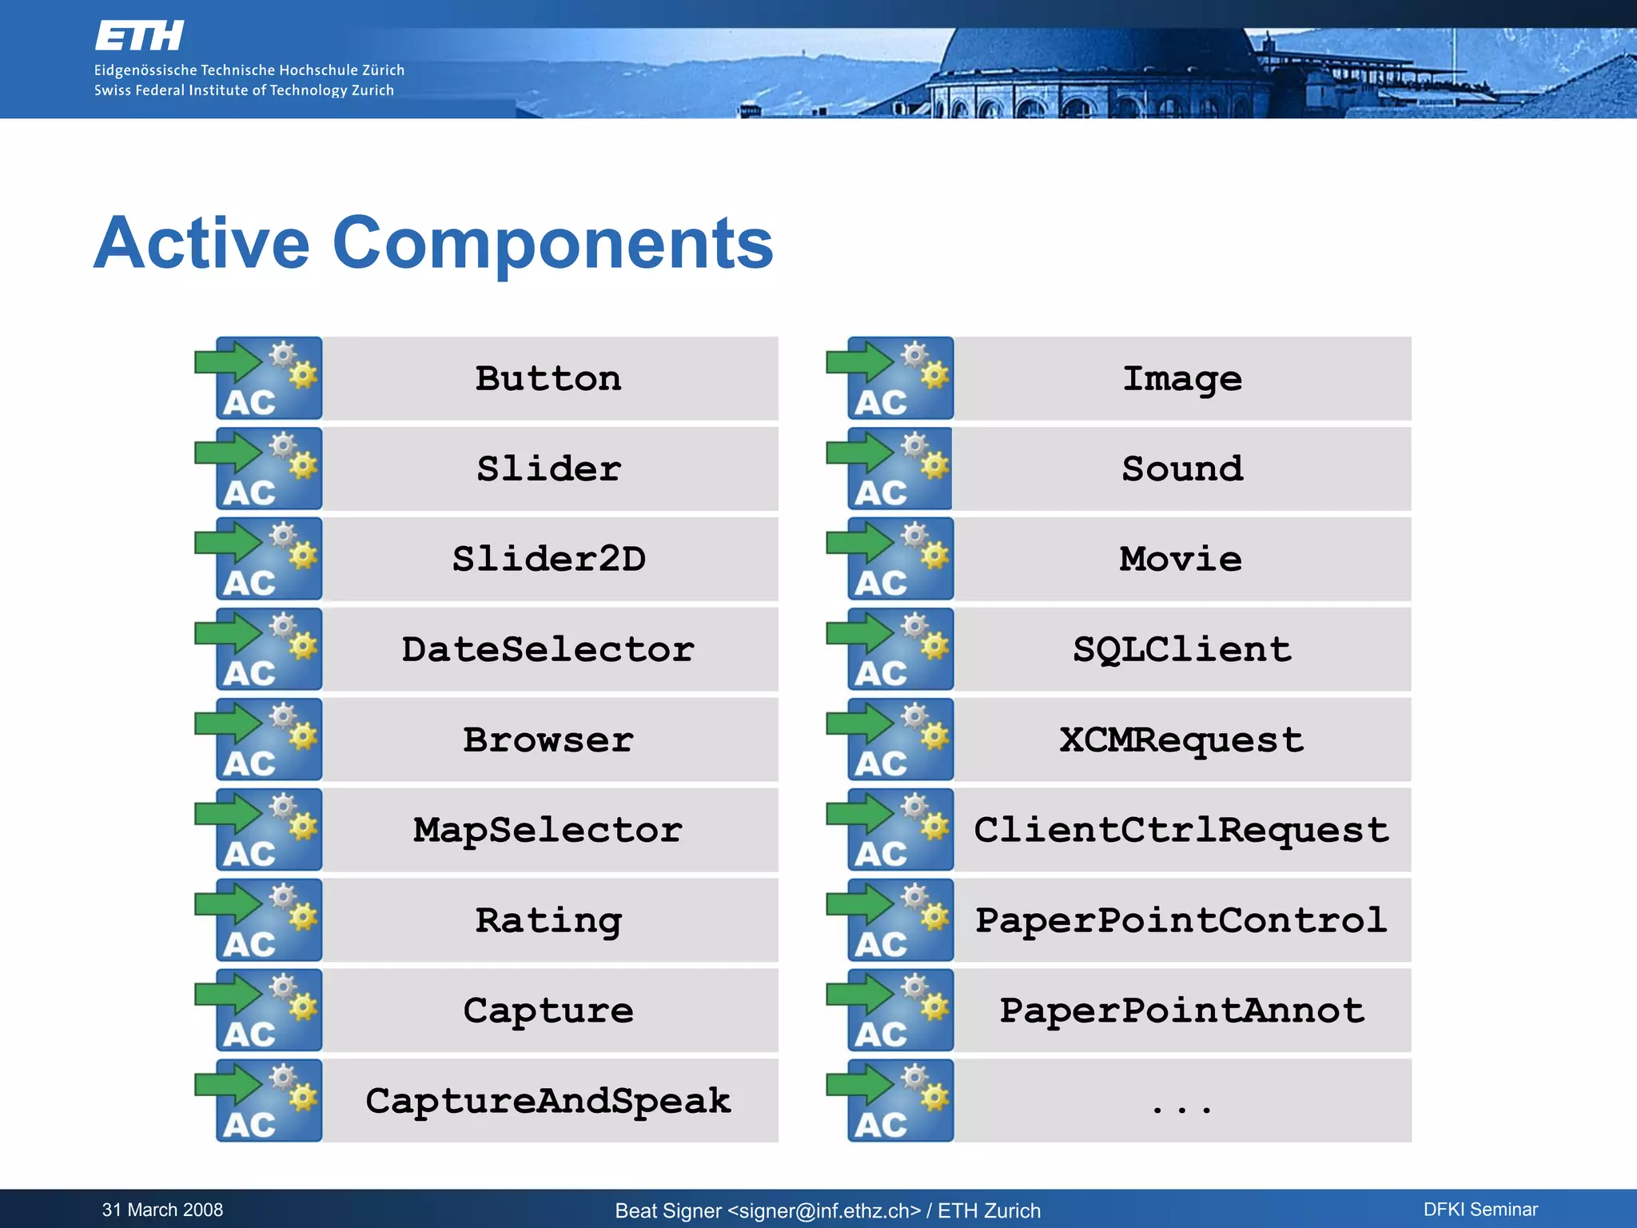The width and height of the screenshot is (1637, 1228).
Task: Click the Image component label
Action: tap(1182, 380)
